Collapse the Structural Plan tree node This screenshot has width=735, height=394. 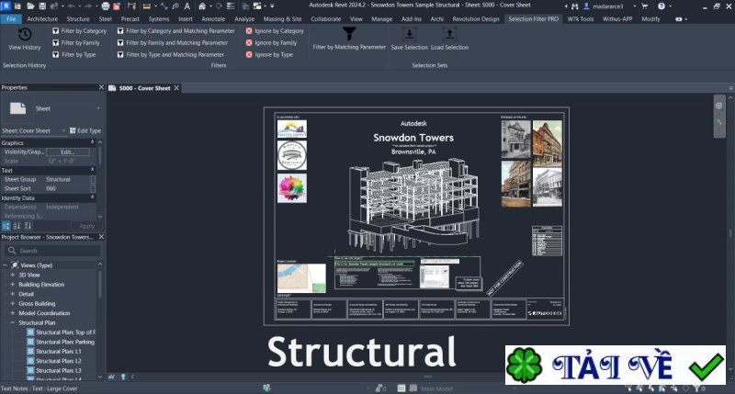tap(13, 323)
